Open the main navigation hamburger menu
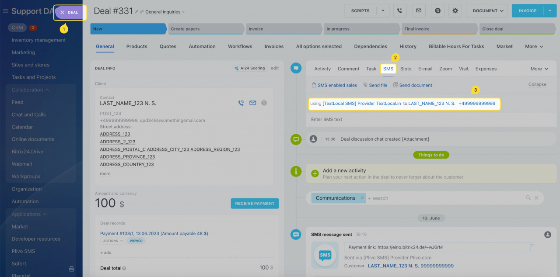This screenshot has width=560, height=277. (x=6, y=10)
